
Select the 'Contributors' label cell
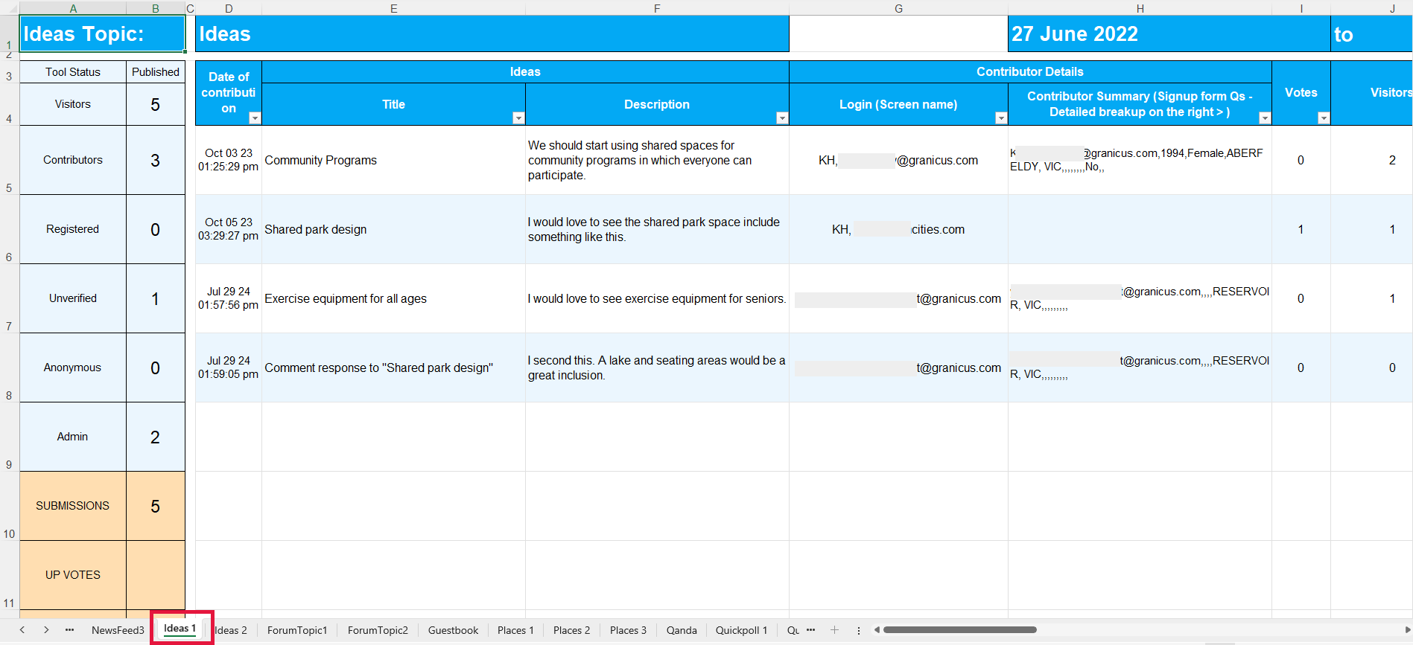tap(73, 160)
